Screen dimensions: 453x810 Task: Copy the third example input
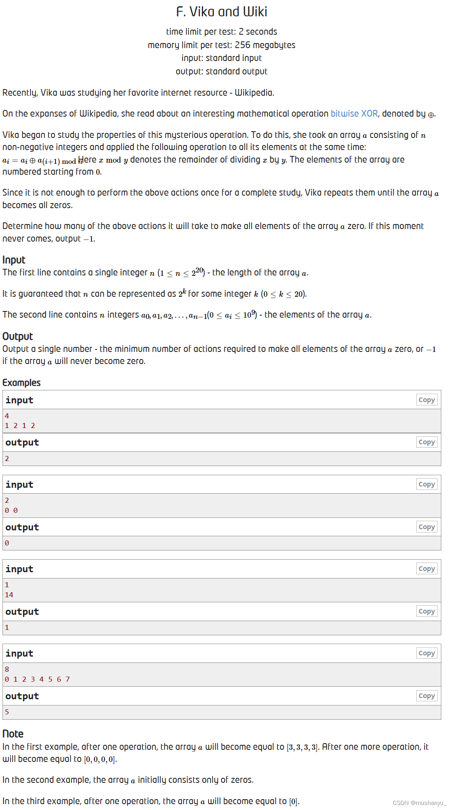(x=426, y=568)
